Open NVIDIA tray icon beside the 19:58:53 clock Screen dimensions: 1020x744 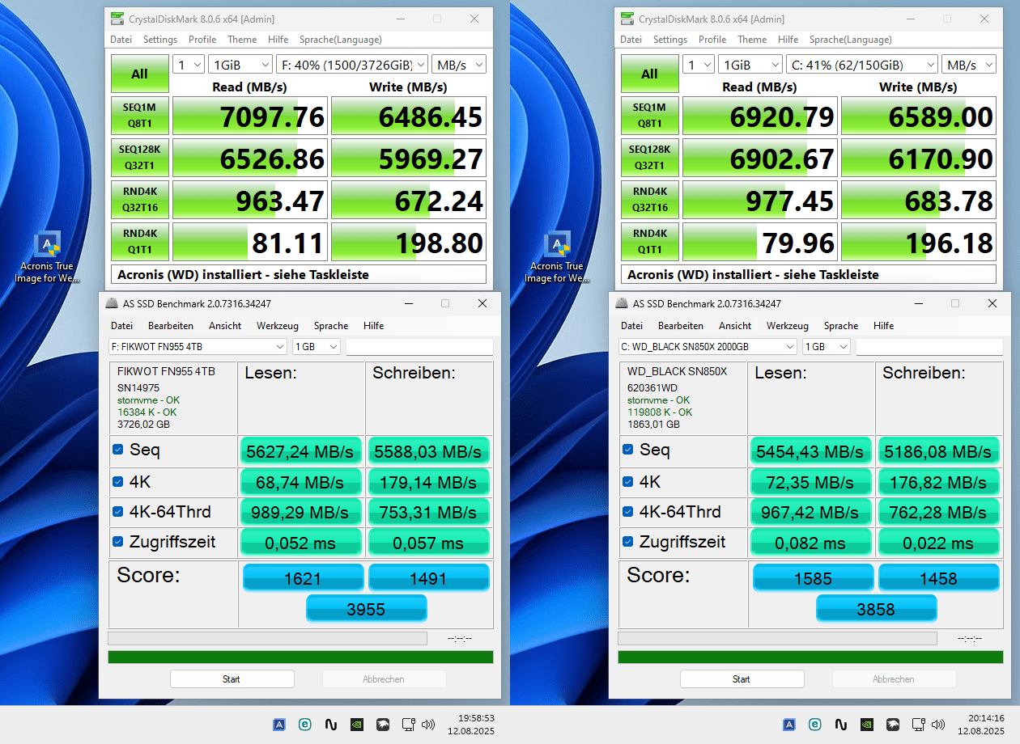pyautogui.click(x=357, y=725)
